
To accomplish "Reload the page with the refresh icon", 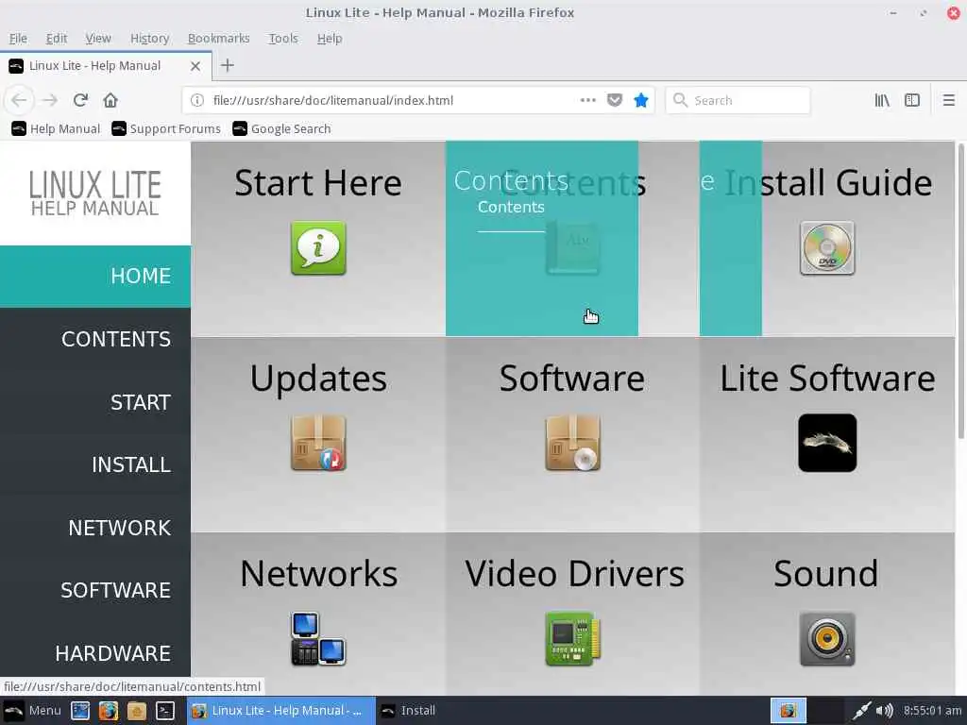I will [80, 100].
